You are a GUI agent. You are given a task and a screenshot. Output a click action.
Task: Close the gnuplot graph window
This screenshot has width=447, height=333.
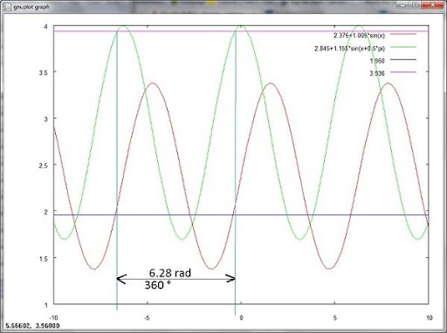433,5
